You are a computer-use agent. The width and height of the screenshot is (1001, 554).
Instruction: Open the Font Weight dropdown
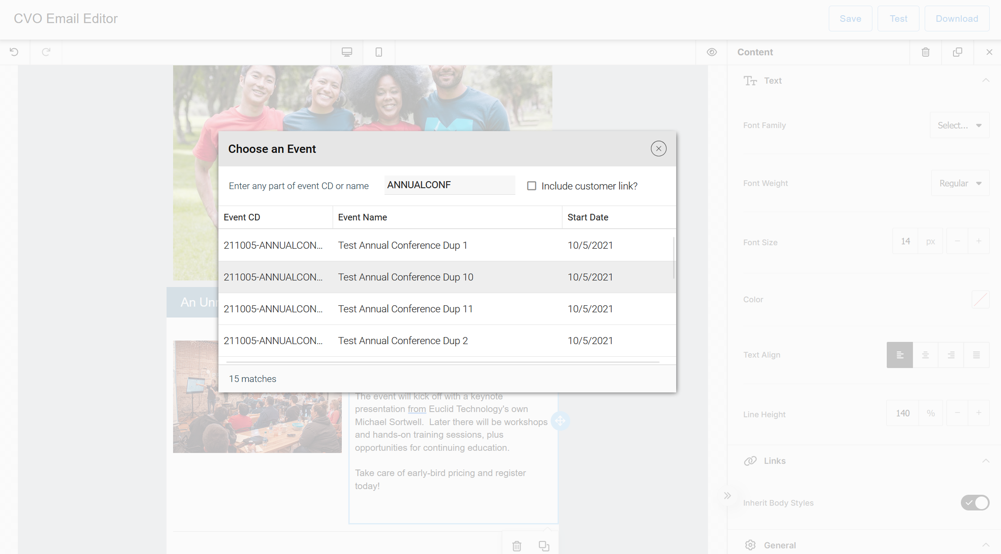[x=960, y=183]
